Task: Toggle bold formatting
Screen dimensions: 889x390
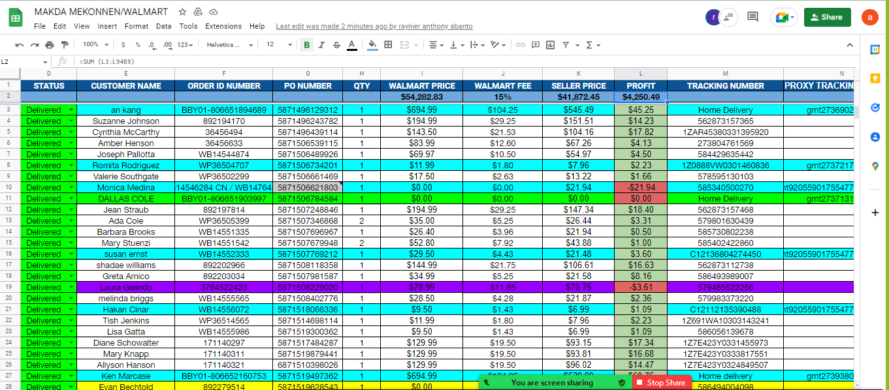Action: [x=306, y=45]
